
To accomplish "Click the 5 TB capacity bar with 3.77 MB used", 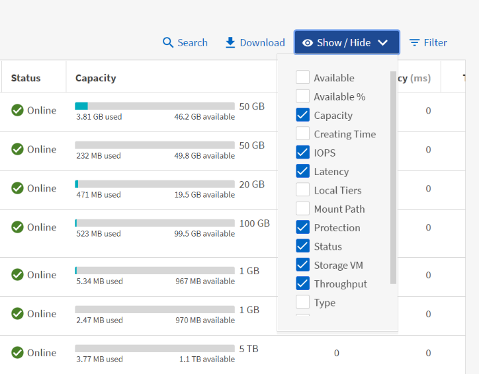I will [155, 348].
